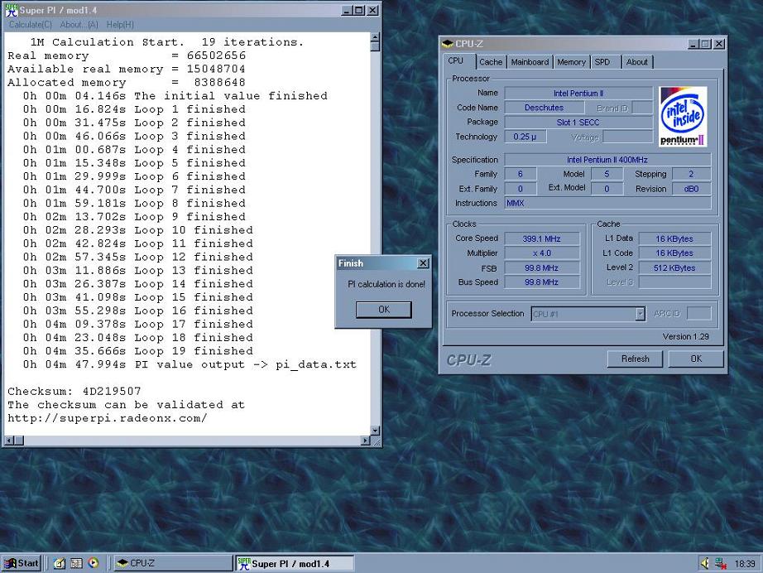This screenshot has width=763, height=573.
Task: Click the L1 Code value 16 KBytes
Action: pos(674,253)
